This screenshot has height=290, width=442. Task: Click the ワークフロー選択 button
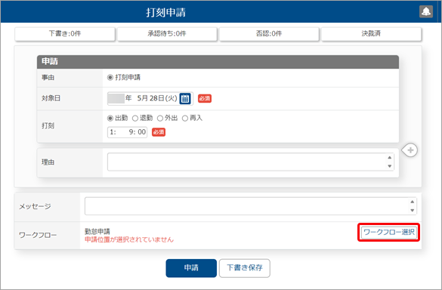389,232
